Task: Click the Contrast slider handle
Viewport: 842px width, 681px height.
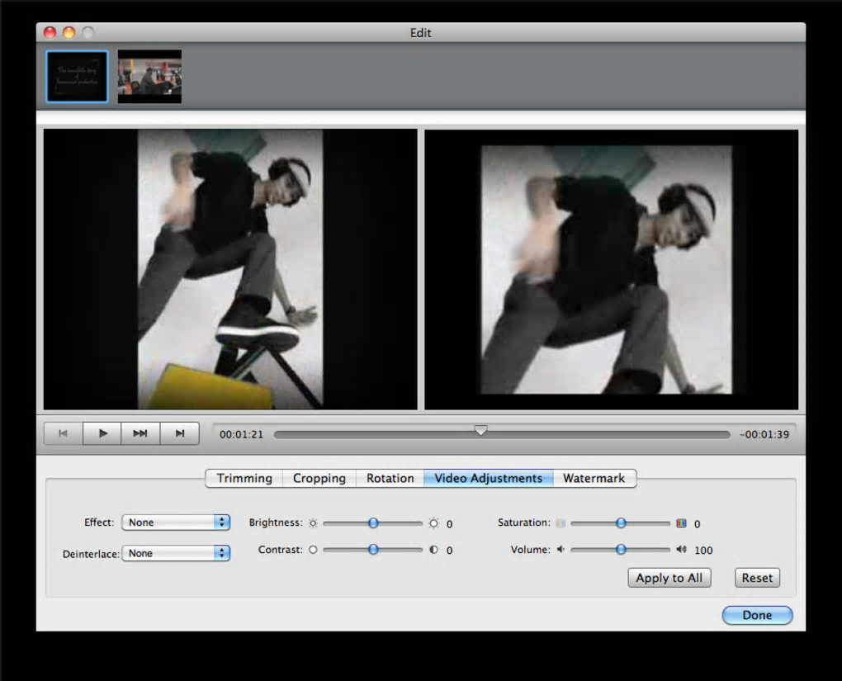Action: pos(373,550)
